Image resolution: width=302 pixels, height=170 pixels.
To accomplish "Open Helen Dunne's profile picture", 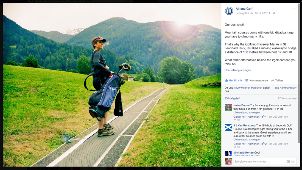I will 228,107.
